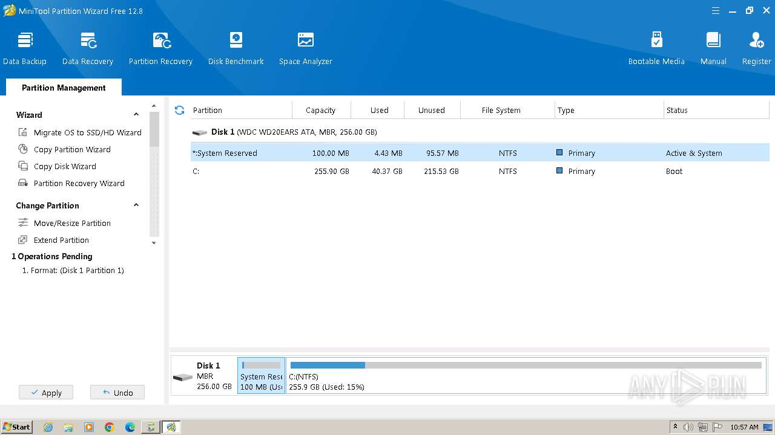Open Partition Recovery Wizard
The width and height of the screenshot is (775, 435).
pyautogui.click(x=79, y=183)
